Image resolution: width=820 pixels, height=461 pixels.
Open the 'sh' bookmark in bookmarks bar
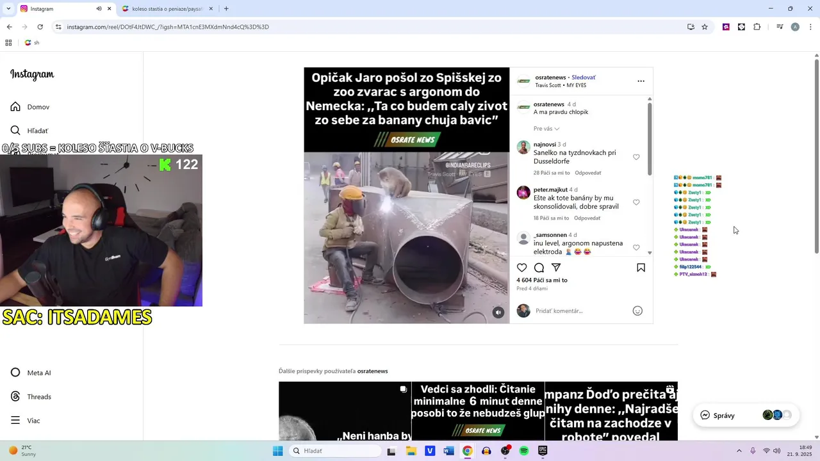click(32, 43)
